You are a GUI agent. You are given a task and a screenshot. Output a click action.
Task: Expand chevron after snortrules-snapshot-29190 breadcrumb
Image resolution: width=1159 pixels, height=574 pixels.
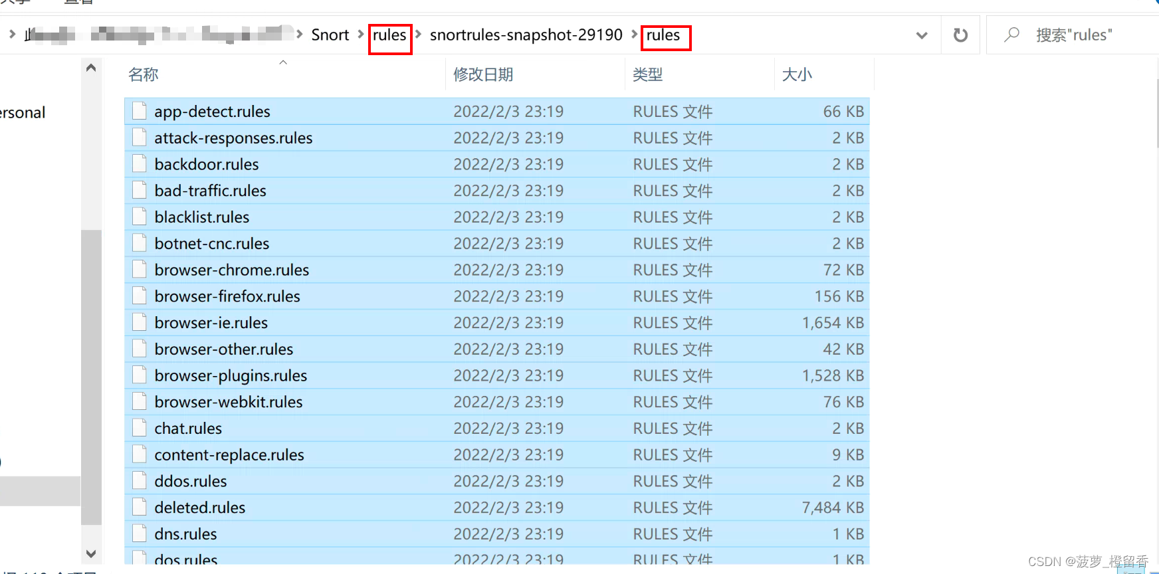point(635,34)
